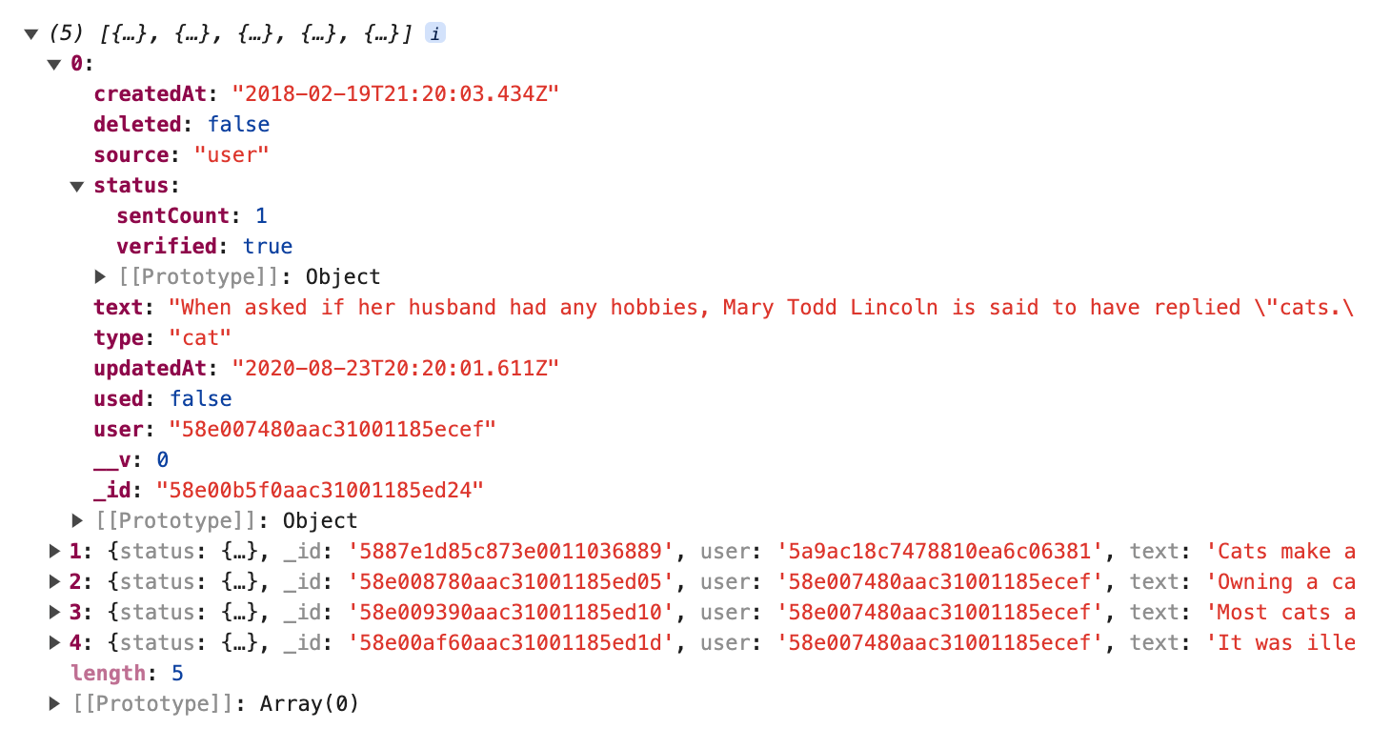
Task: Click the Mary Todd Lincoln text string
Action: (760, 308)
